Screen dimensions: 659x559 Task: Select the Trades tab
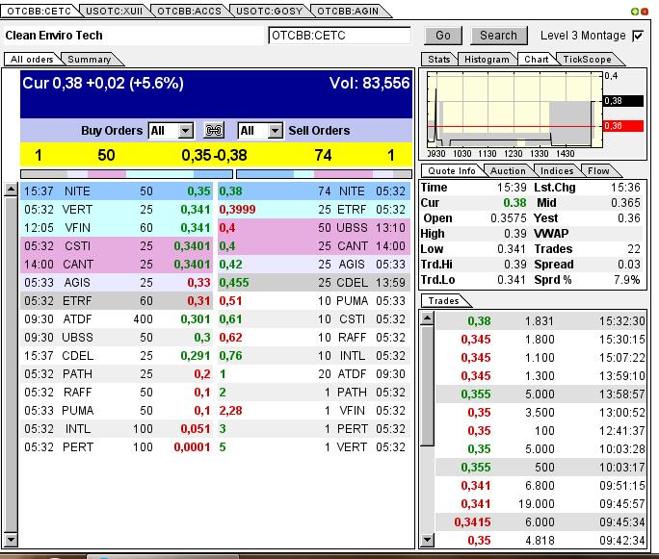coord(444,301)
